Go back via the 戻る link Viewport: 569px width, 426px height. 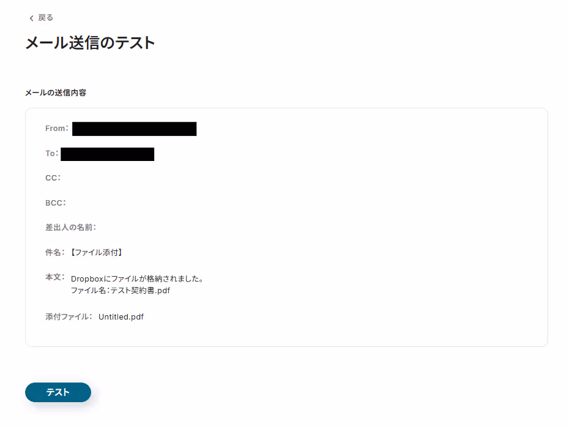pos(45,18)
